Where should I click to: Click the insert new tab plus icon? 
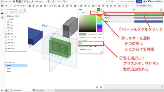(x=6, y=90)
